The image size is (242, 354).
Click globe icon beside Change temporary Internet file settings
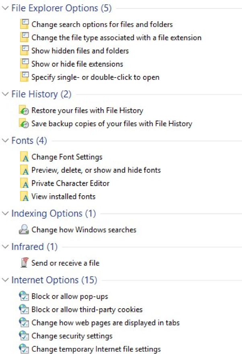click(24, 349)
